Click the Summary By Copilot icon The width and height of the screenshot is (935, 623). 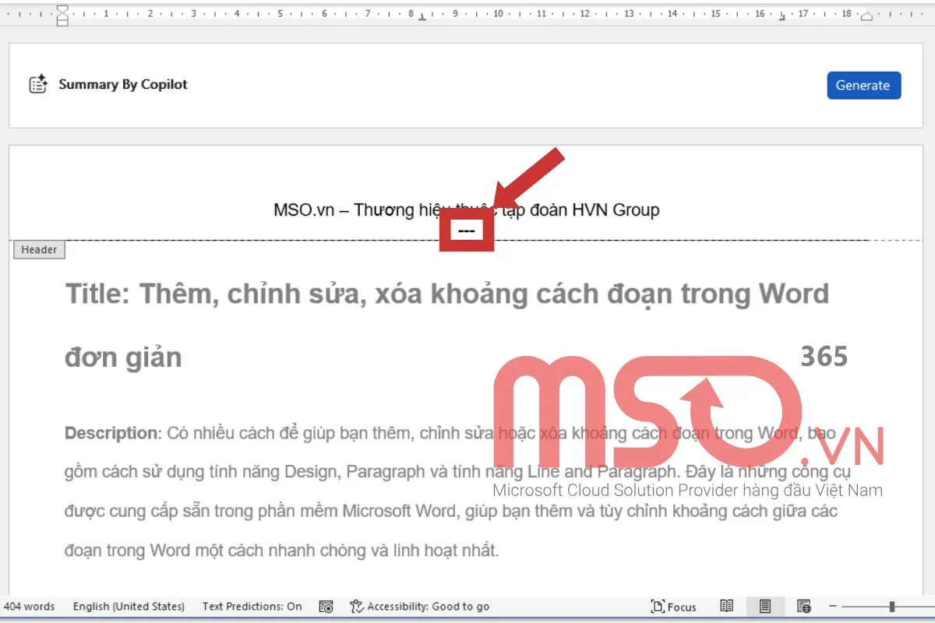coord(38,85)
